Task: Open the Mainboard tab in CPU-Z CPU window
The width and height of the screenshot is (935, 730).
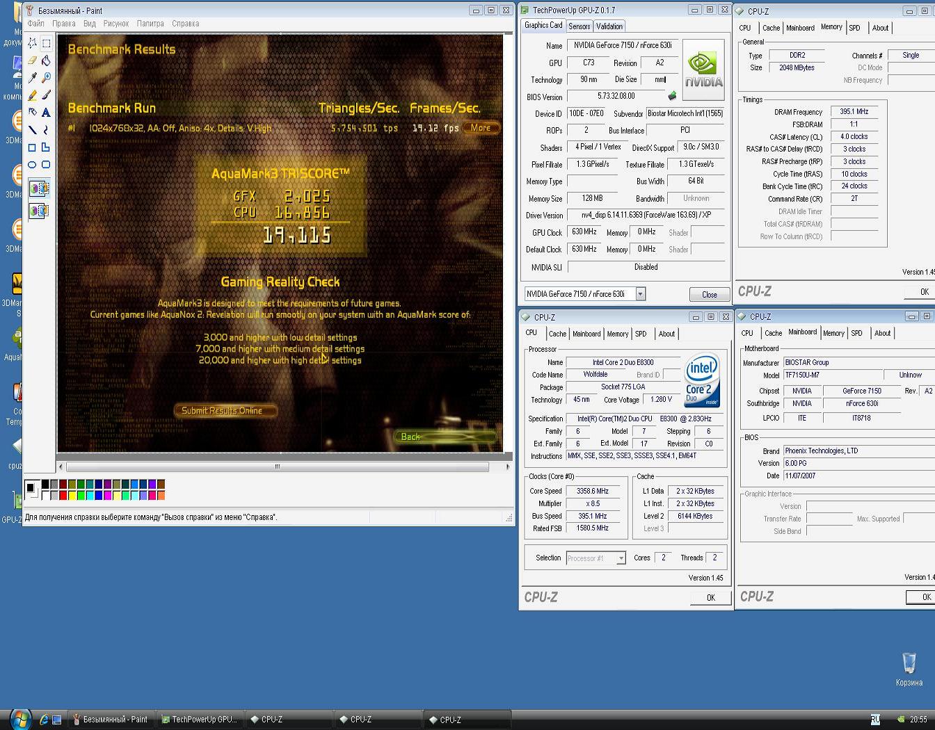Action: [x=586, y=334]
